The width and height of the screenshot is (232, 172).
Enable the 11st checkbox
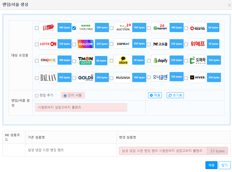37,28
